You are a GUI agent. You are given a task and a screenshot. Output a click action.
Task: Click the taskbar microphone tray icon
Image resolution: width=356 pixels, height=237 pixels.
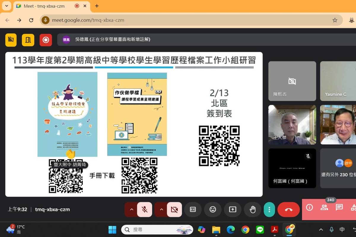332,230
